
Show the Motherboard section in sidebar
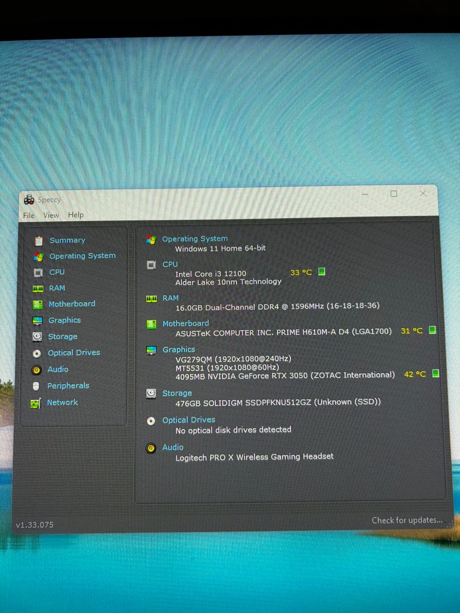(x=72, y=304)
